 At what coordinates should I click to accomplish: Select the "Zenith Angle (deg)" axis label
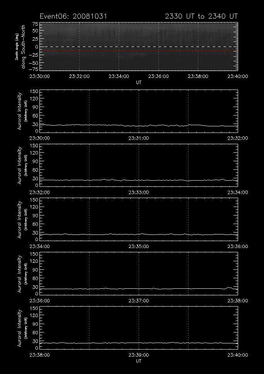(x=17, y=47)
